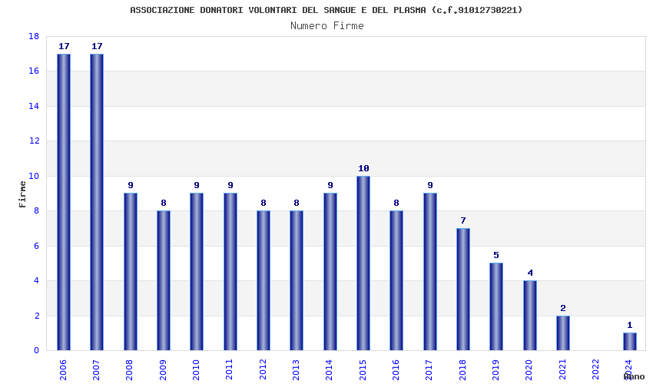Click the y-axis tick label 18
The height and width of the screenshot is (384, 653).
coord(34,37)
